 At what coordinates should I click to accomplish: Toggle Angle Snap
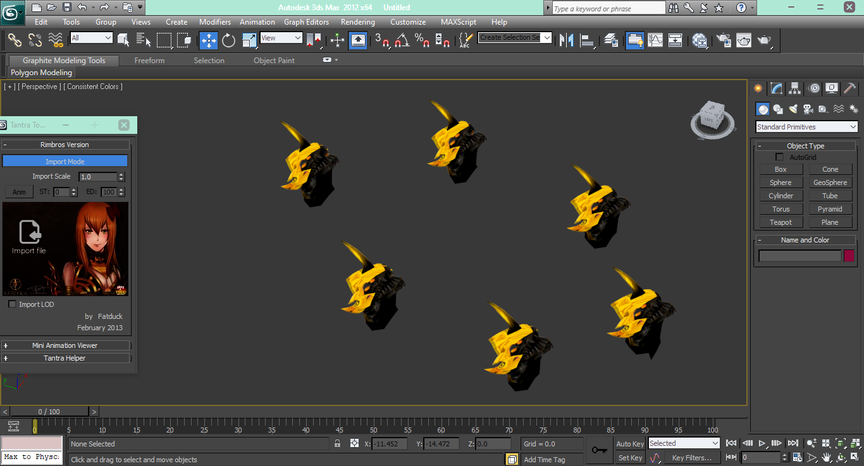coord(402,40)
